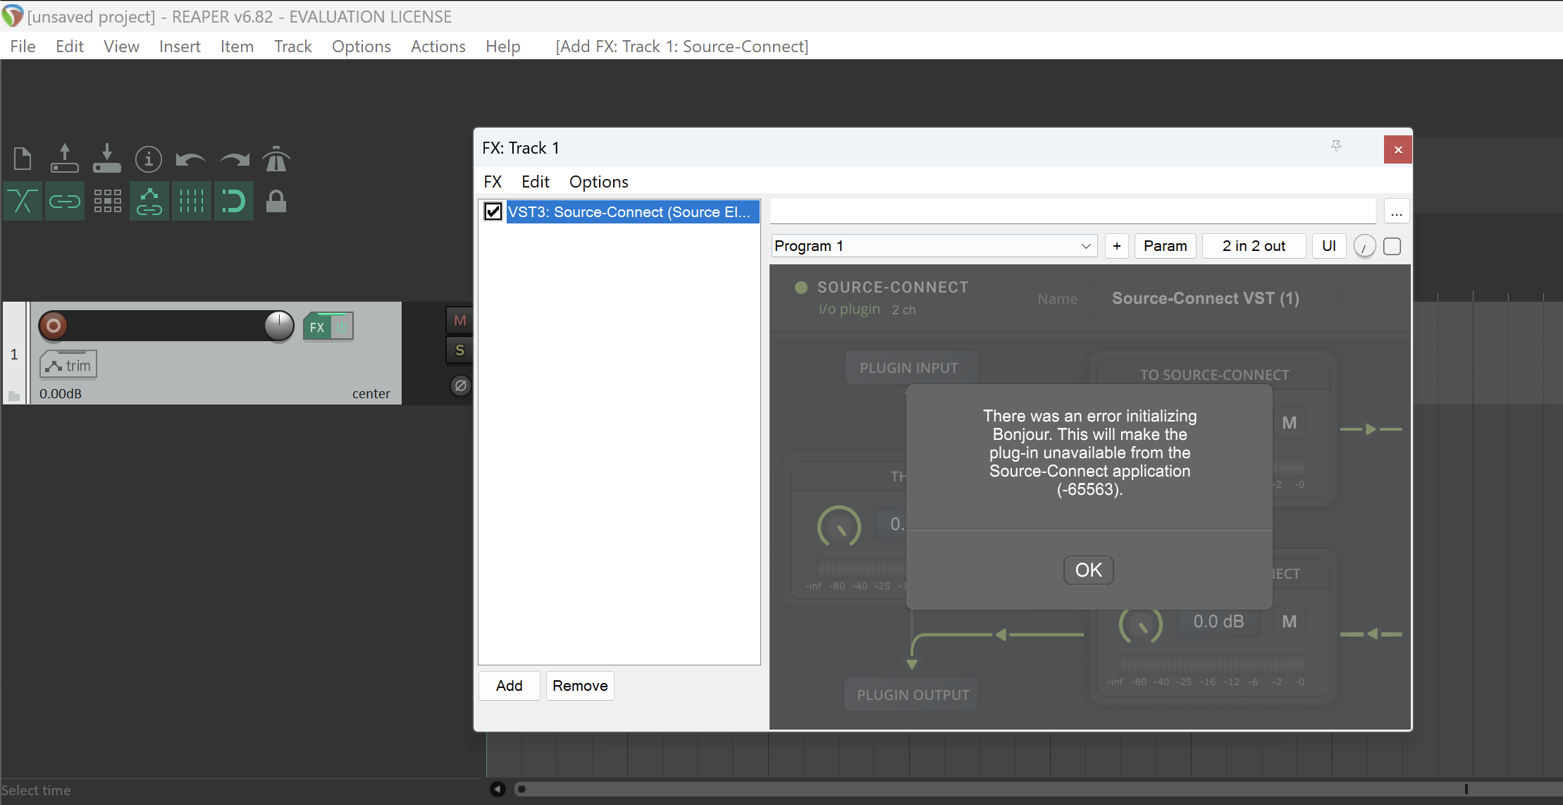1563x805 pixels.
Task: Open the 2 in 2 out routing
Action: [x=1253, y=246]
